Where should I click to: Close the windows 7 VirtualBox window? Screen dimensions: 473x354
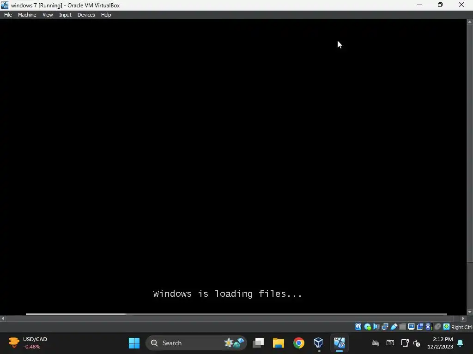pyautogui.click(x=461, y=5)
